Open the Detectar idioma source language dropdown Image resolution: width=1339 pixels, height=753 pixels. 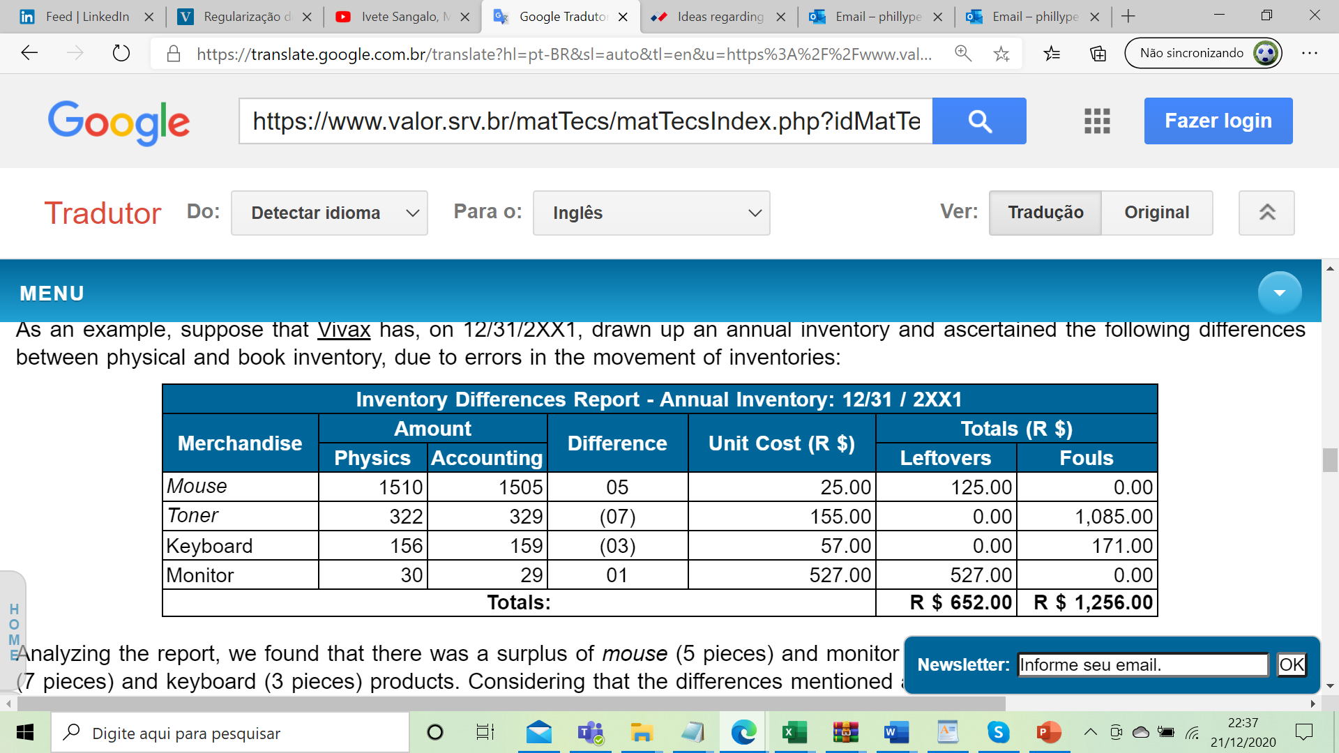click(x=329, y=213)
